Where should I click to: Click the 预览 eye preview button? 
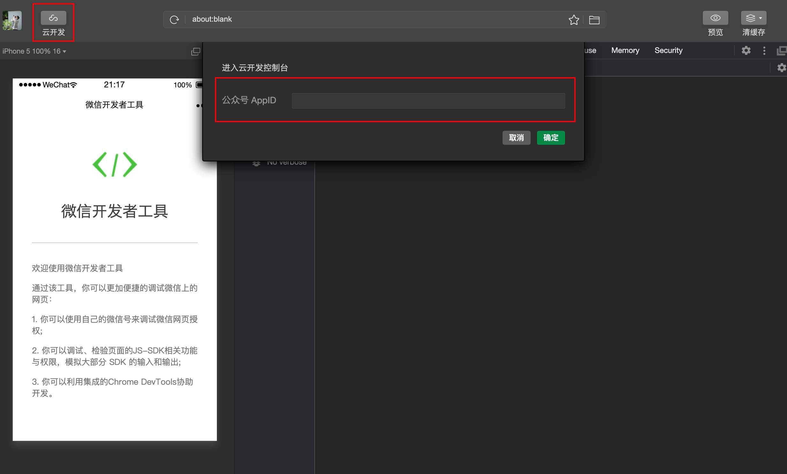coord(715,18)
